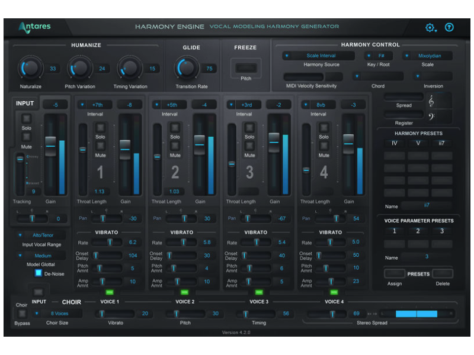Select the bass clef register icon
Viewport: 474px width, 355px height.
431,116
